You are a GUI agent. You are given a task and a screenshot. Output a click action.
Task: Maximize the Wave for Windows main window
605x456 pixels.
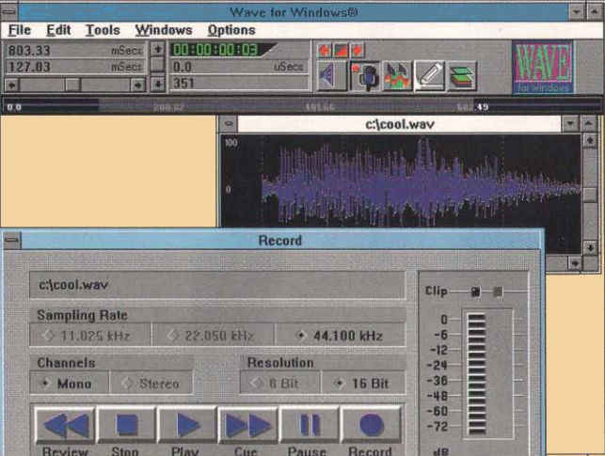[596, 11]
